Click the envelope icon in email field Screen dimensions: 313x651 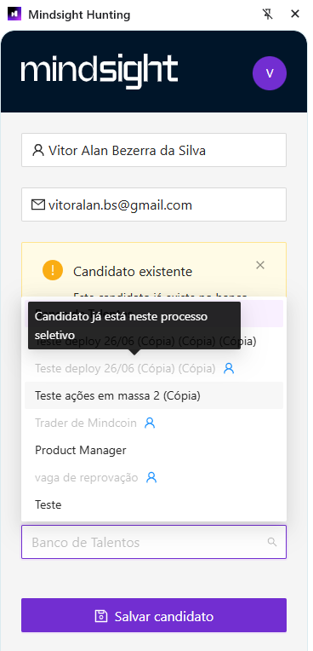click(38, 205)
